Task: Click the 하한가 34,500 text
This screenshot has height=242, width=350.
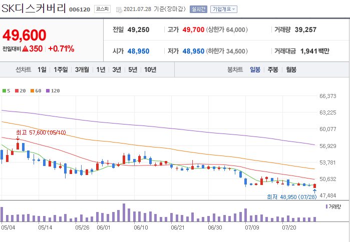Action: coord(227,51)
